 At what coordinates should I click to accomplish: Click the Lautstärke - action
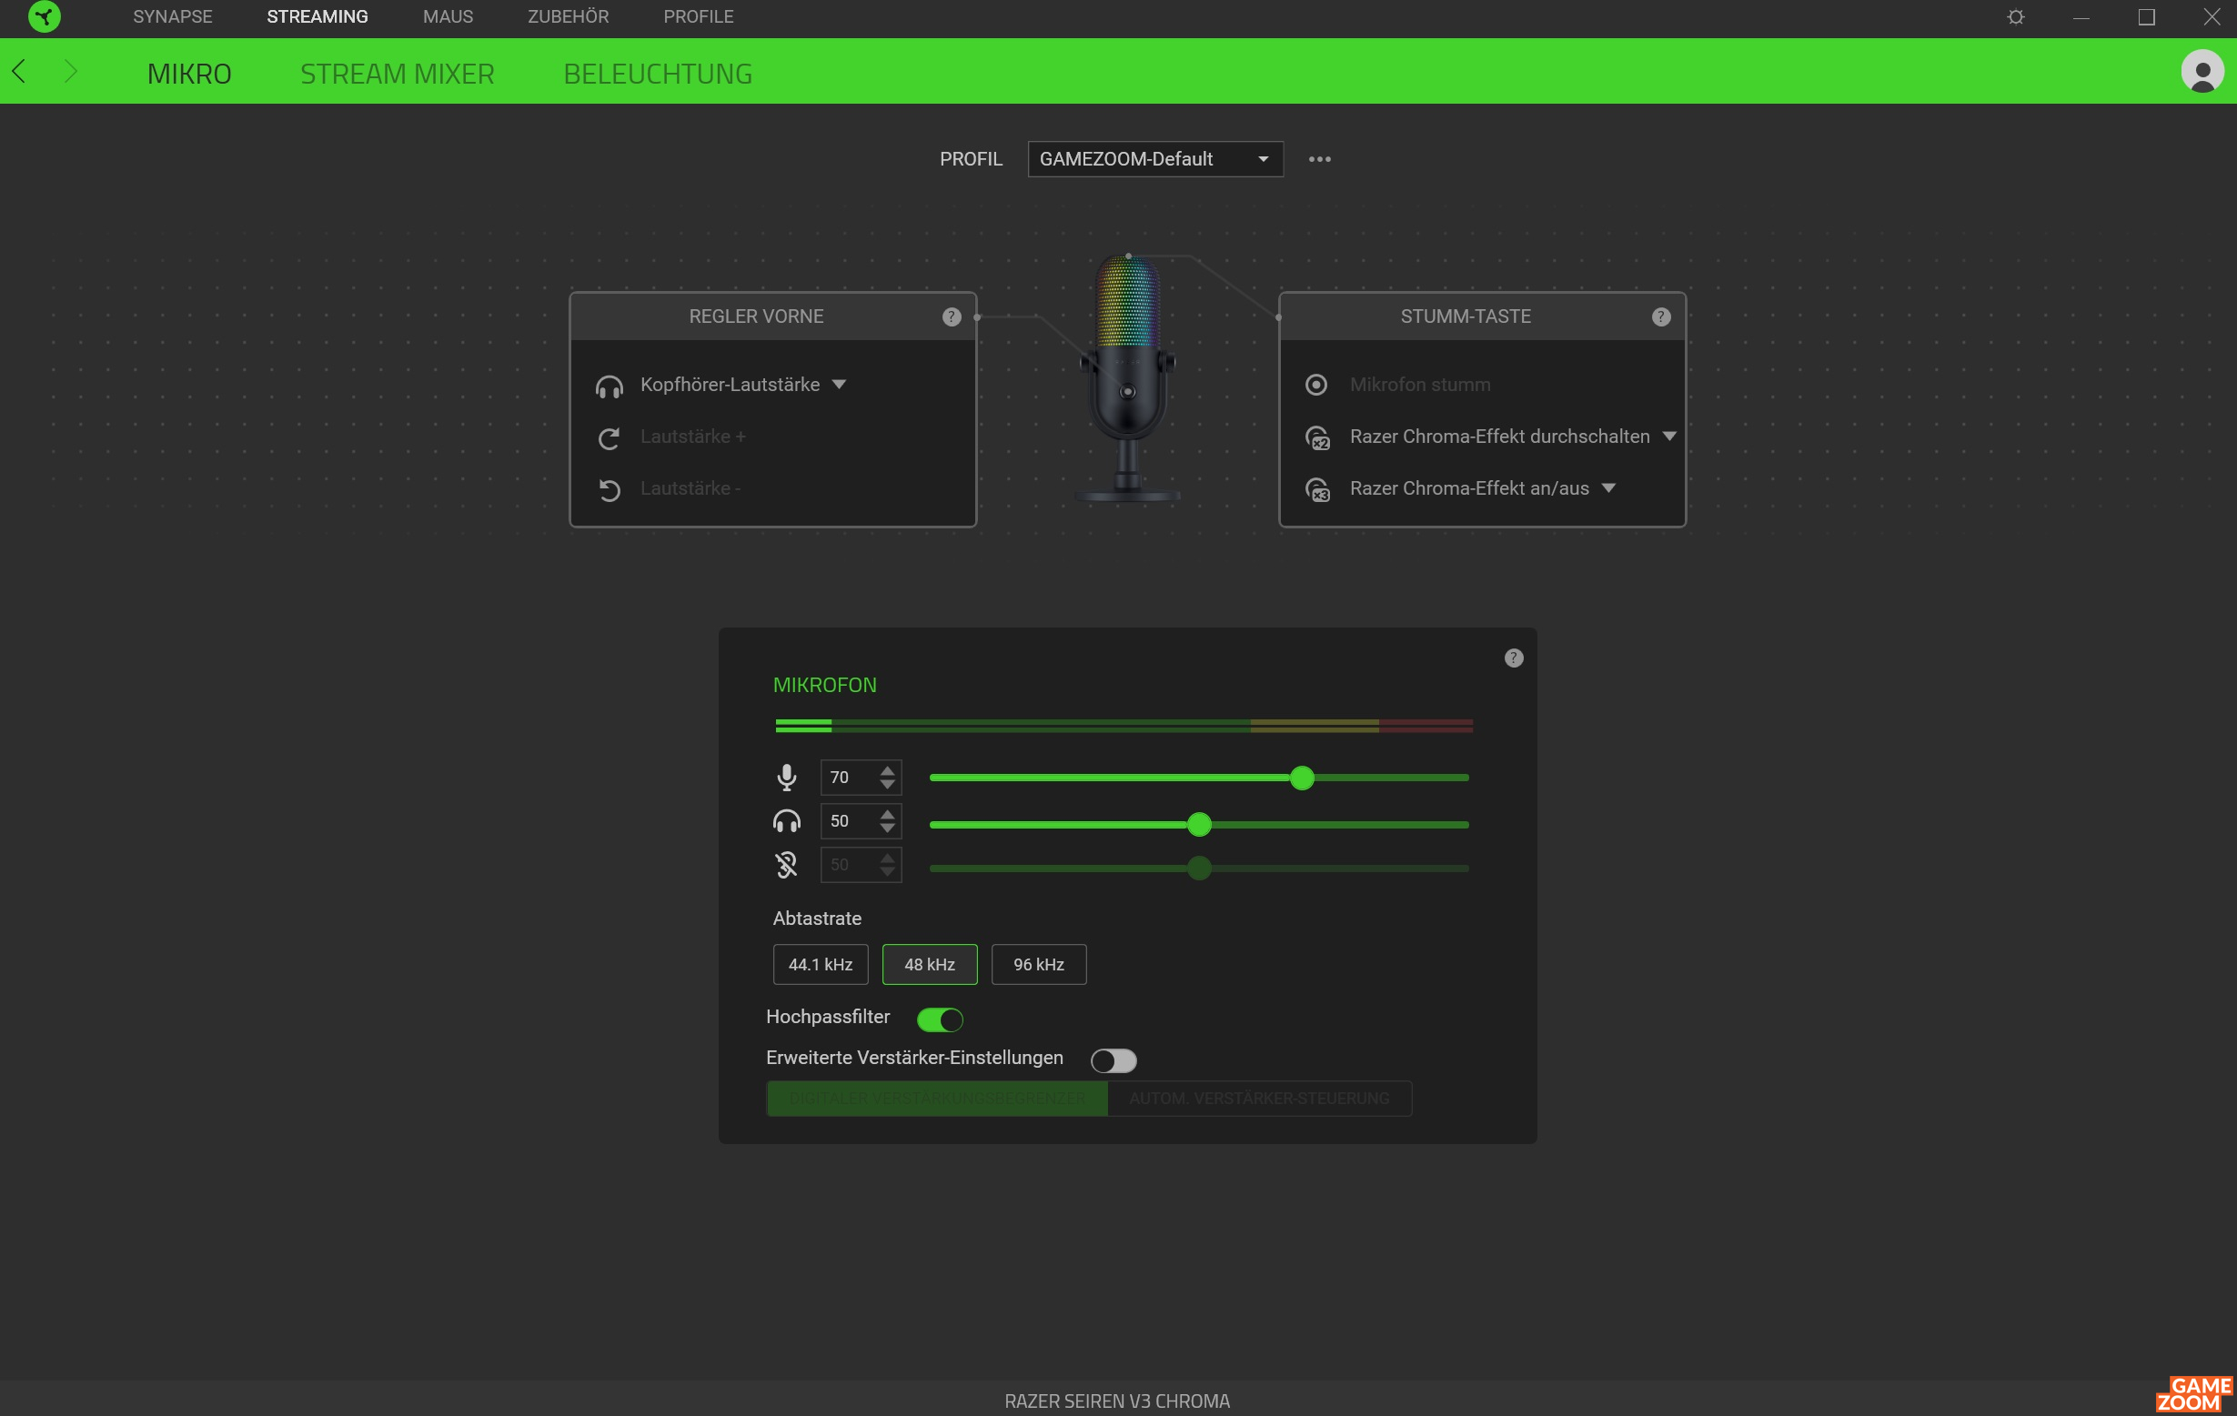pyautogui.click(x=690, y=488)
